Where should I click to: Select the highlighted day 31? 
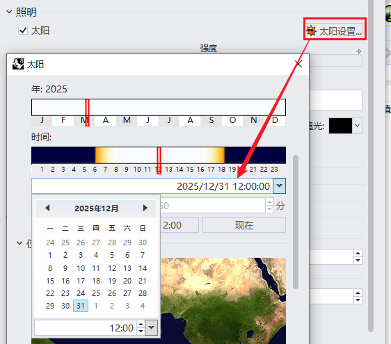(81, 306)
